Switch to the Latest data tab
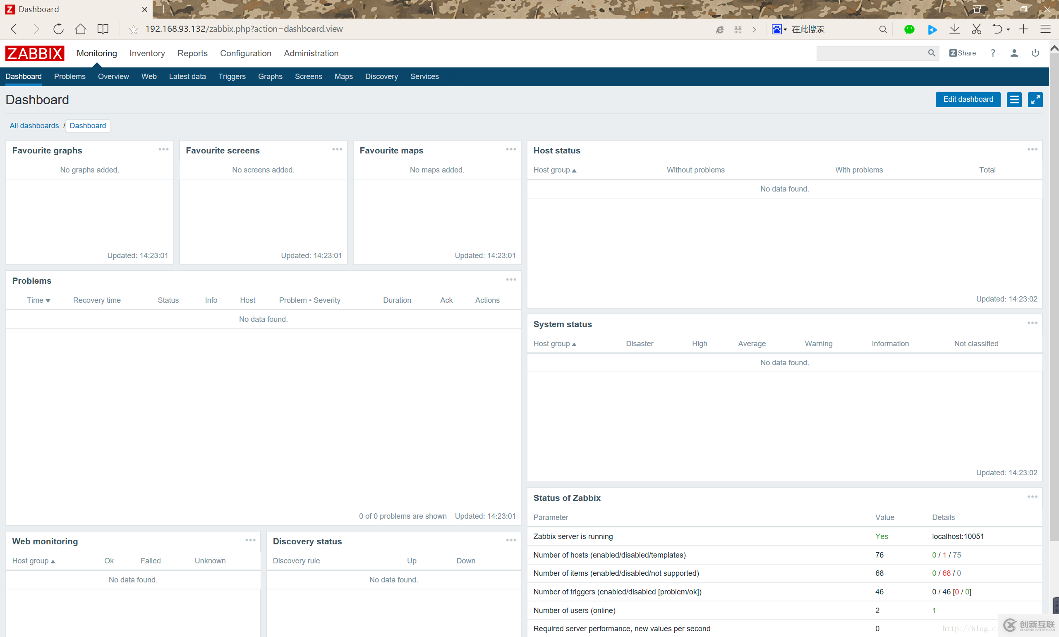This screenshot has width=1059, height=637. click(187, 77)
